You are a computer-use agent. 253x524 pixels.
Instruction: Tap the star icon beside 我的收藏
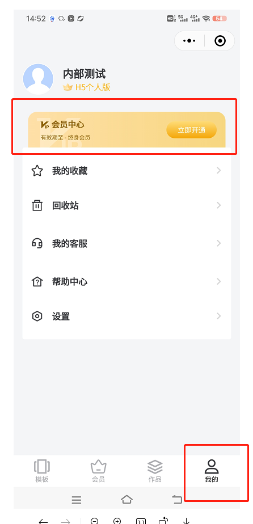(37, 171)
